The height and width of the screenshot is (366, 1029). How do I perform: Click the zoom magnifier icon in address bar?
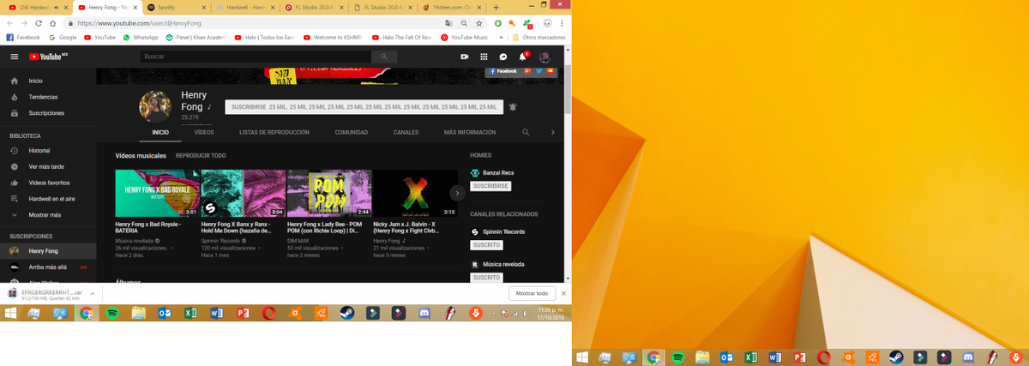[464, 23]
